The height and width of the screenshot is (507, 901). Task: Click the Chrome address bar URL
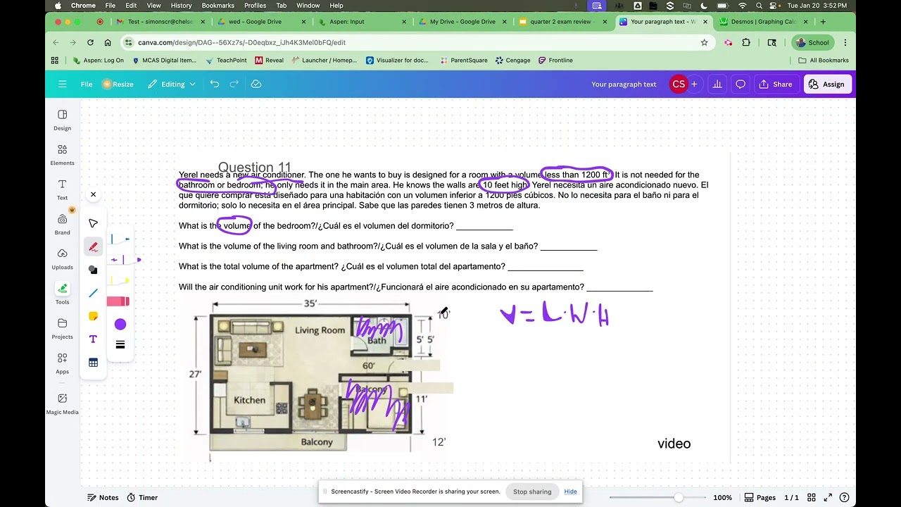[x=241, y=42]
